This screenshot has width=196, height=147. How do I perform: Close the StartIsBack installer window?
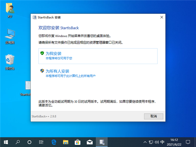point(161,17)
